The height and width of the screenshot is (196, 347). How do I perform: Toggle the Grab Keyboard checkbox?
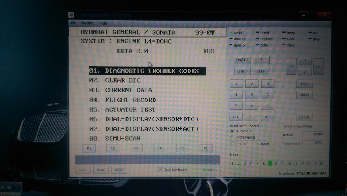(x=160, y=170)
